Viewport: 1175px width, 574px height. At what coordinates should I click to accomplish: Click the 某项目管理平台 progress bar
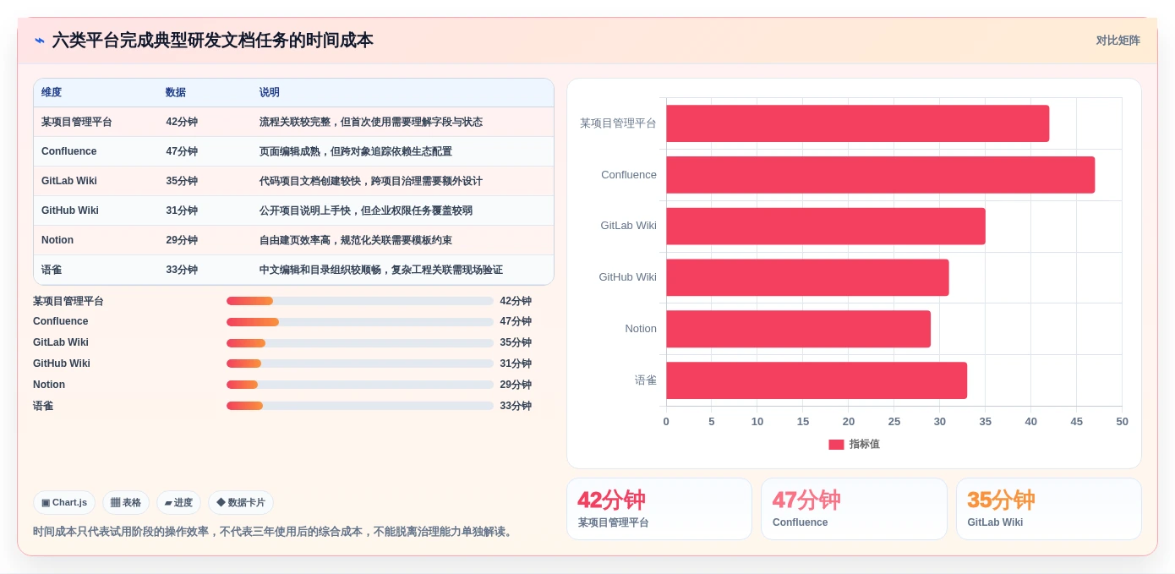(x=360, y=301)
